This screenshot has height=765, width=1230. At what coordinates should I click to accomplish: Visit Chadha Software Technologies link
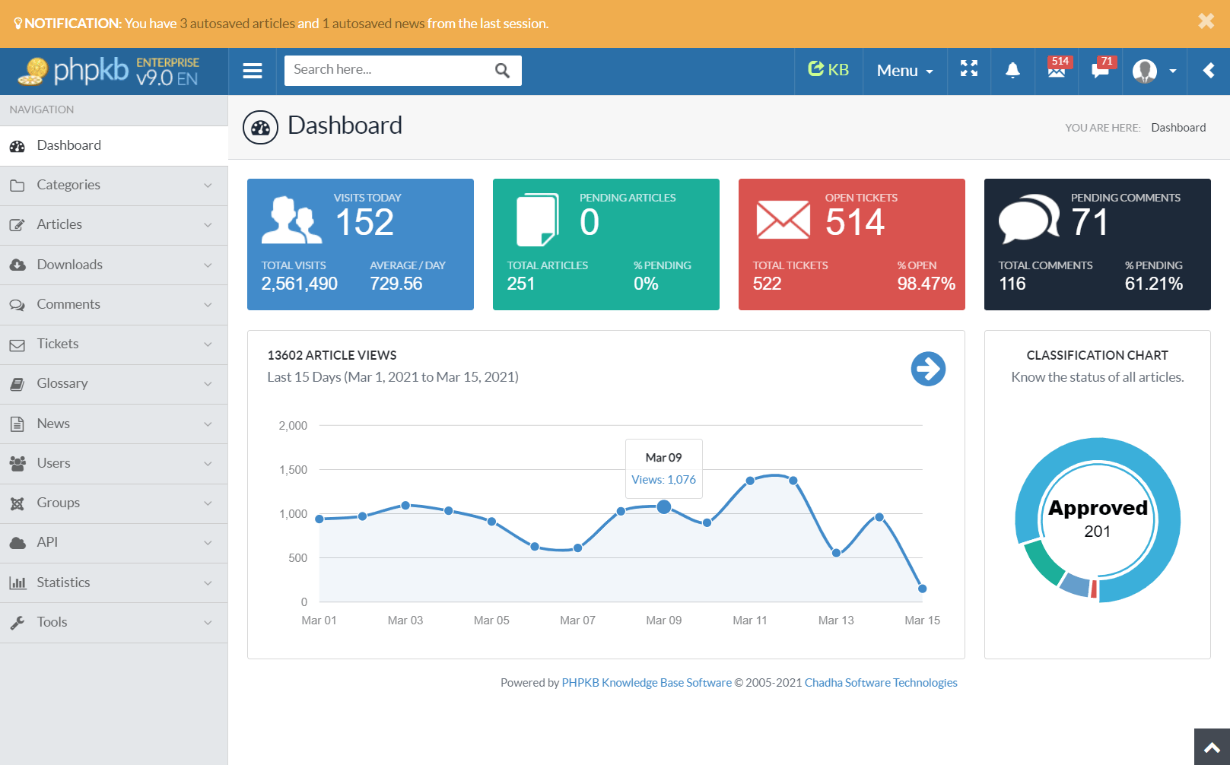881,682
